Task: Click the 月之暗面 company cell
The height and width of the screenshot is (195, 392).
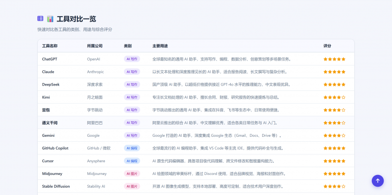Action: 95,97
